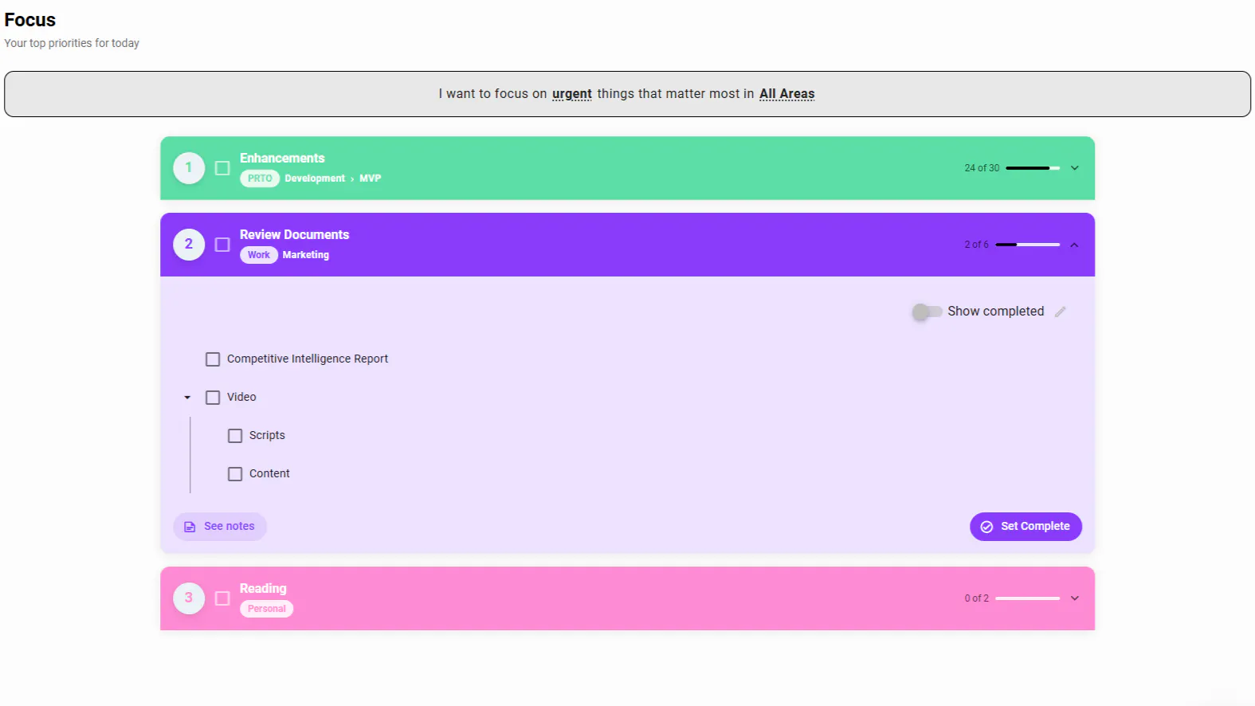Click the Focus page heading
This screenshot has width=1255, height=706.
(x=30, y=20)
